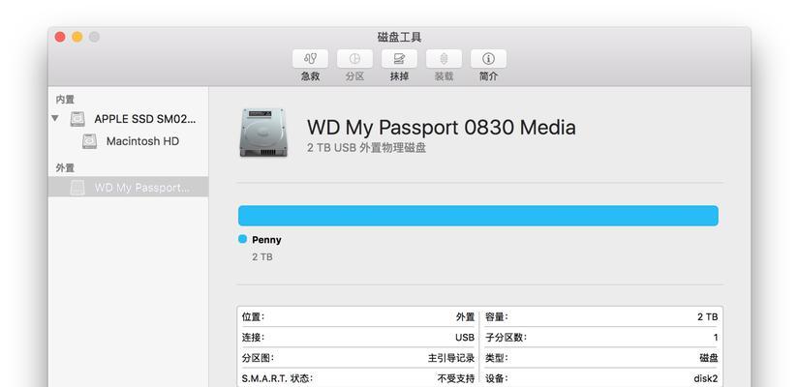The image size is (799, 387).
Task: Click the '2 TB USB 外置物理磁盘' subtitle
Action: (366, 148)
